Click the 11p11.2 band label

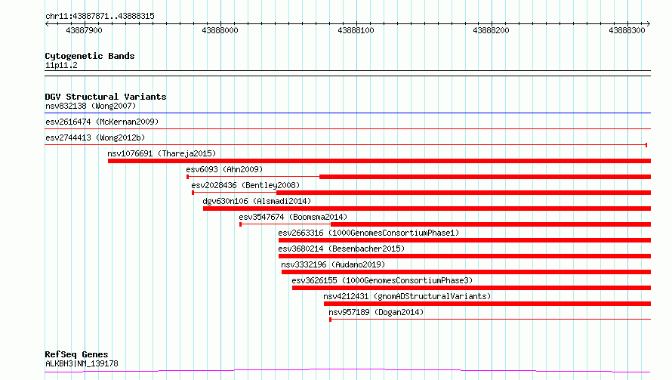coord(61,65)
